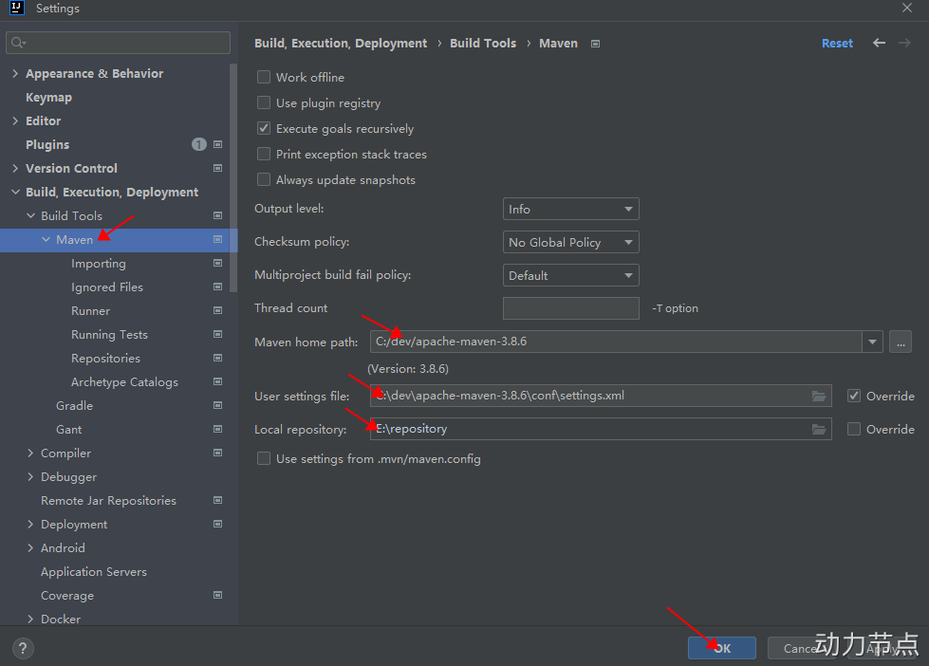
Task: Open help with question mark button
Action: [x=23, y=648]
